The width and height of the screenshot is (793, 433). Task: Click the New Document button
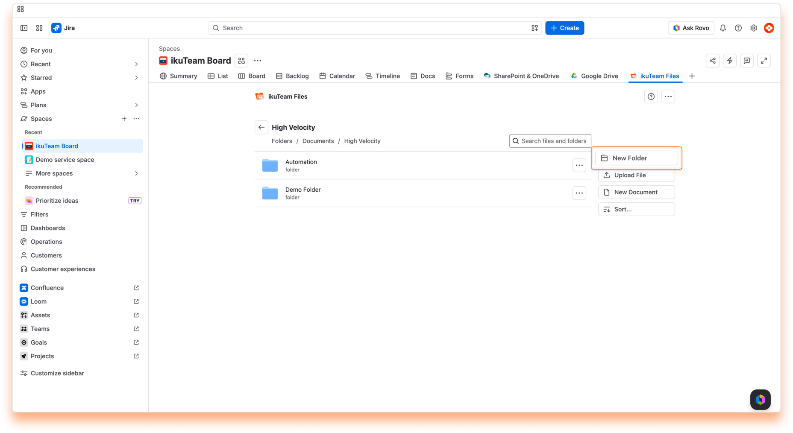[637, 192]
